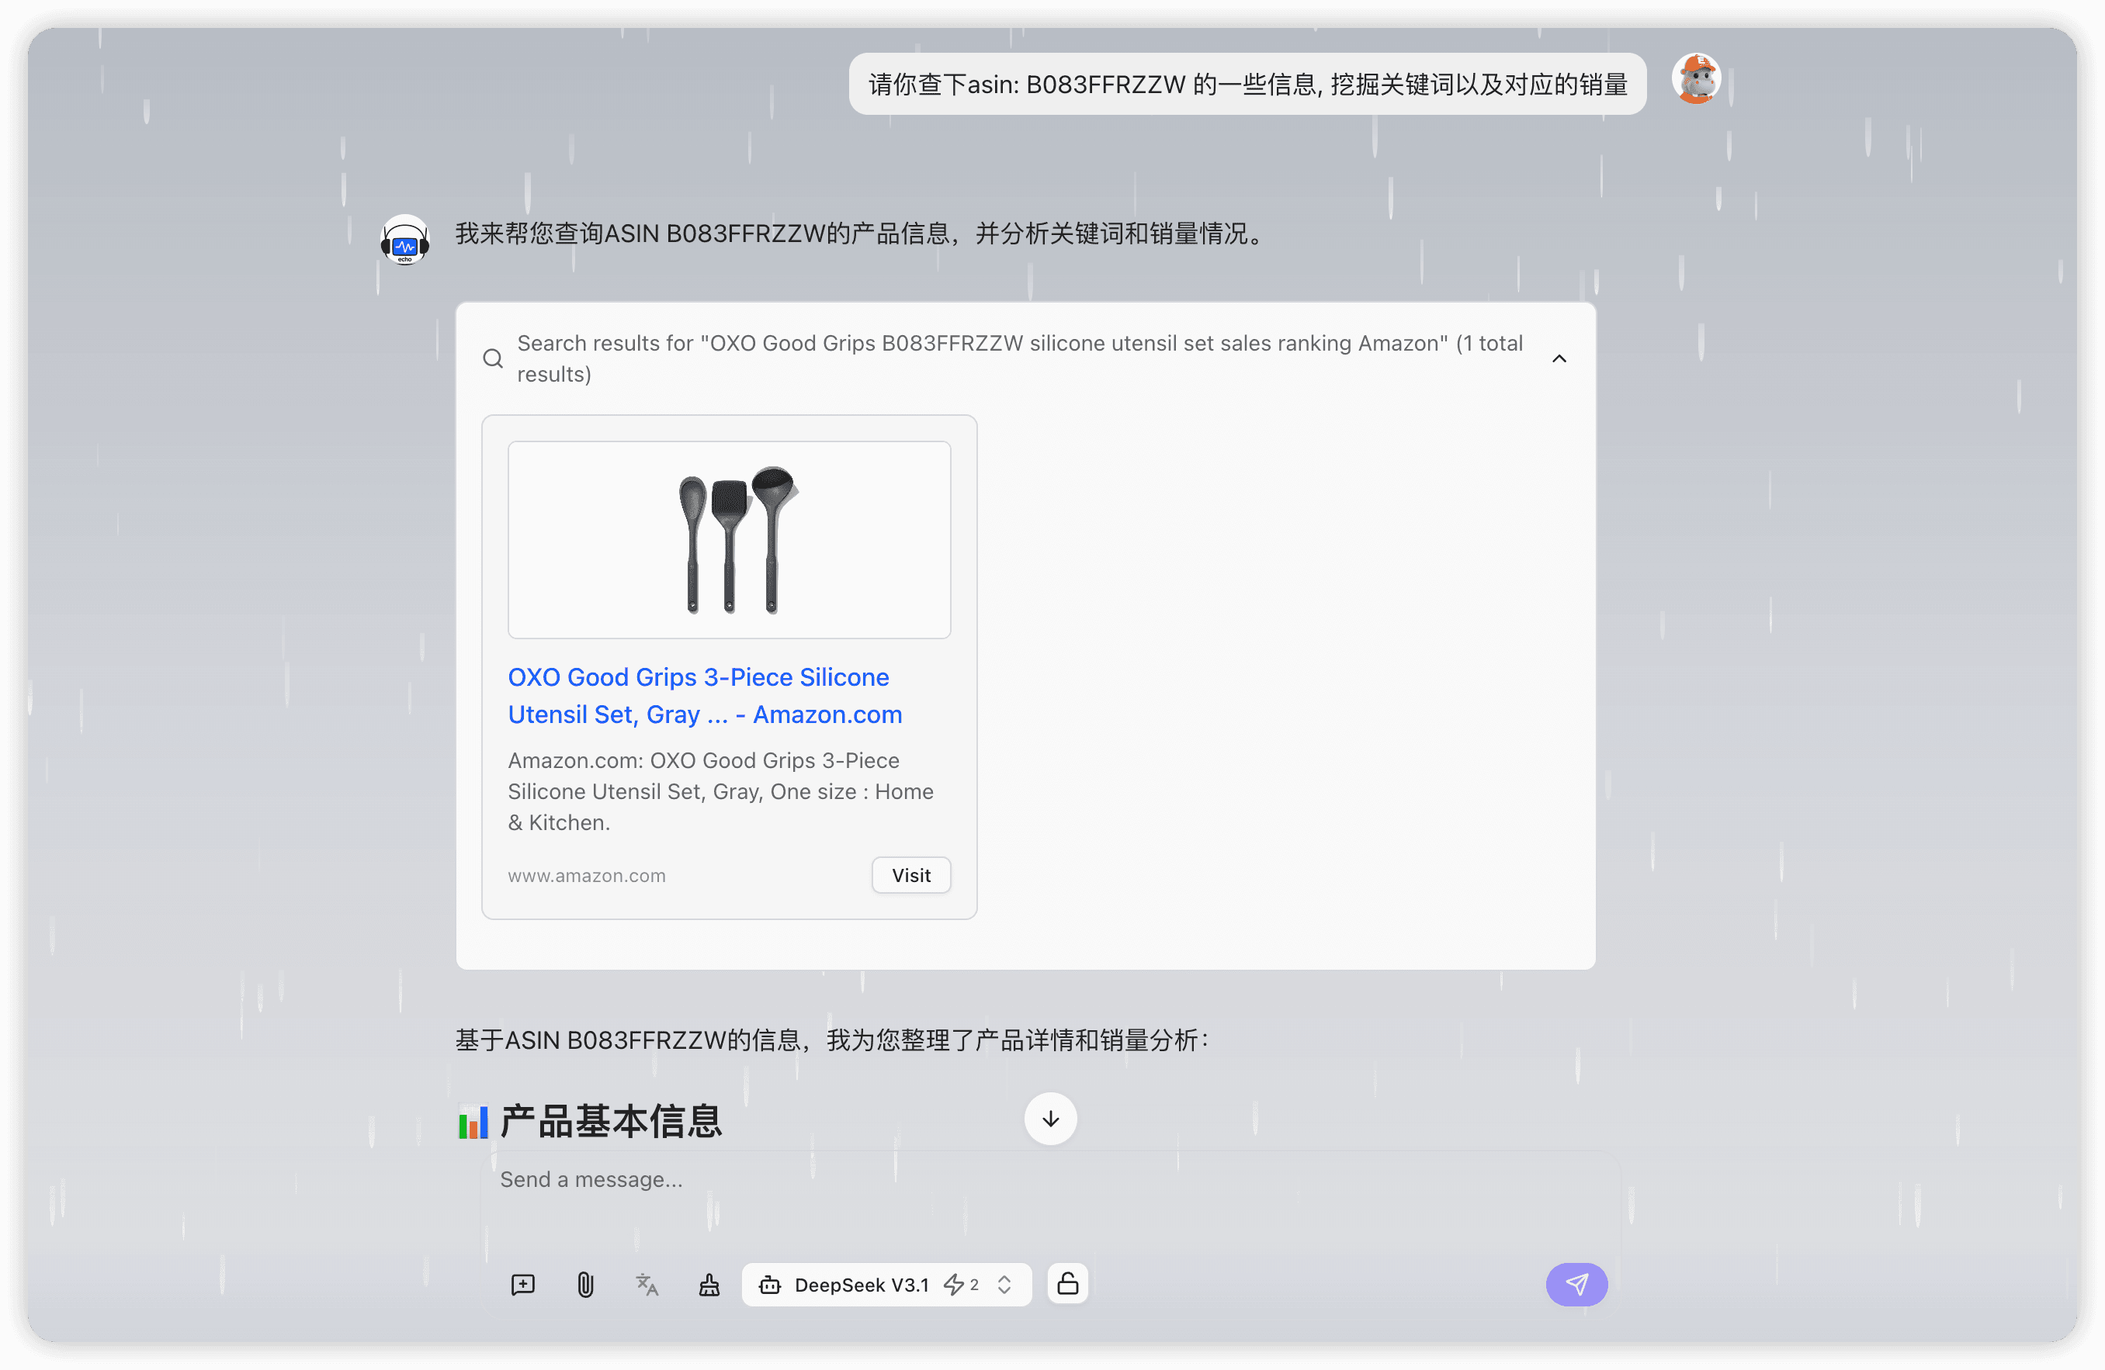This screenshot has width=2105, height=1370.
Task: Click the user message bubble with ASIN query
Action: 1247,85
